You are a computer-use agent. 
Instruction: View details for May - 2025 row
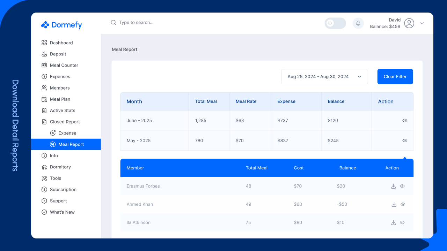click(x=405, y=140)
